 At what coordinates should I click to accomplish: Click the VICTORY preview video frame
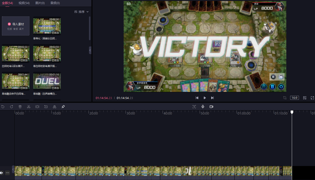click(x=205, y=46)
